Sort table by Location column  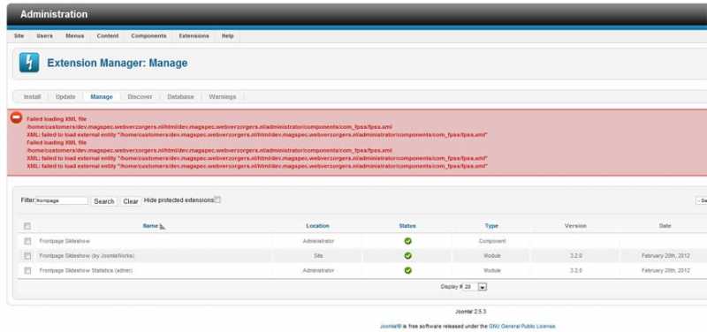(317, 226)
